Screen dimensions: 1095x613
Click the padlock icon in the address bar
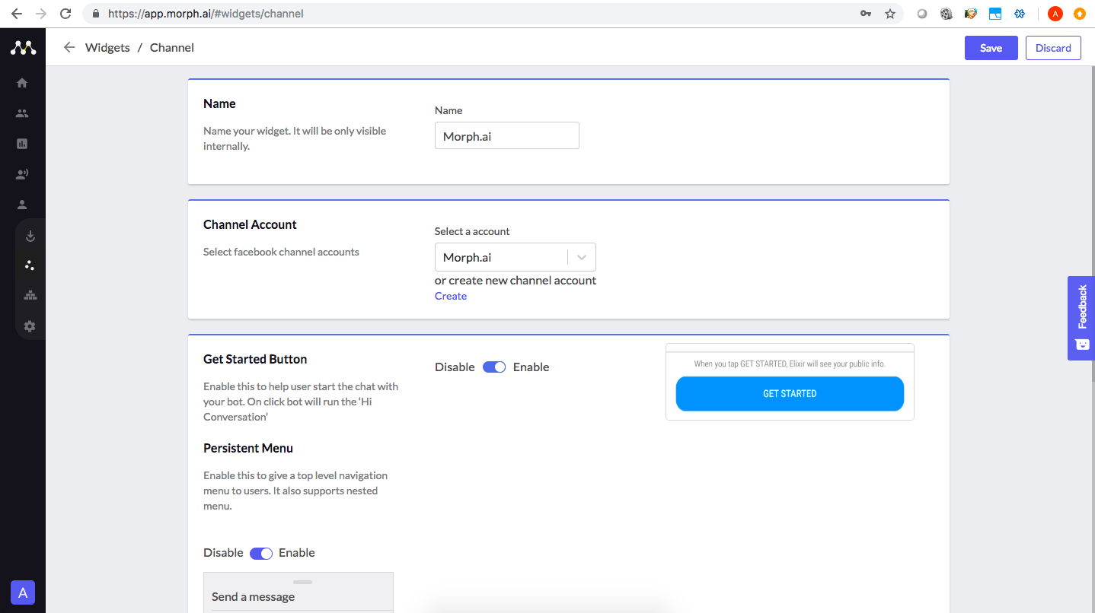click(95, 14)
